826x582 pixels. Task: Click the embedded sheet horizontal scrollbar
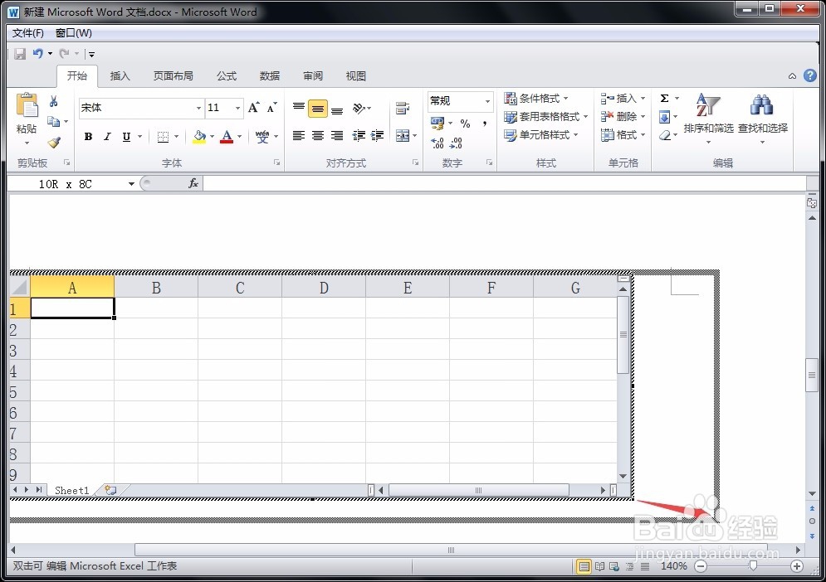click(479, 490)
